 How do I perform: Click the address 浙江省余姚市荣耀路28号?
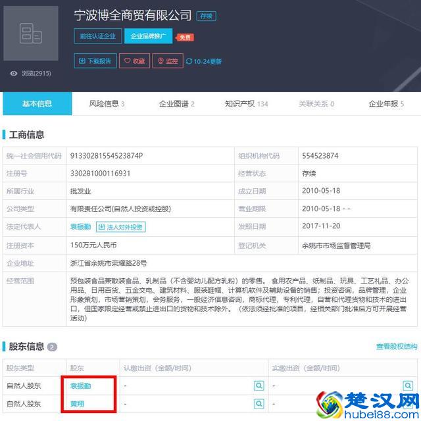[109, 263]
